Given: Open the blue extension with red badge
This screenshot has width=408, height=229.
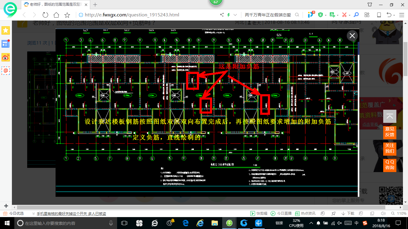Looking at the screenshot, I should pyautogui.click(x=311, y=14).
